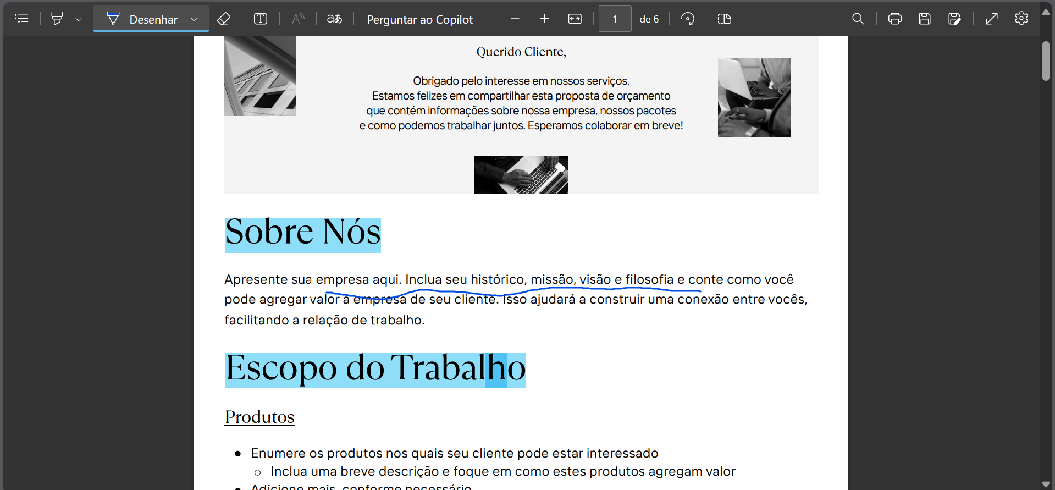The height and width of the screenshot is (490, 1055).
Task: Print the document
Action: pos(895,19)
